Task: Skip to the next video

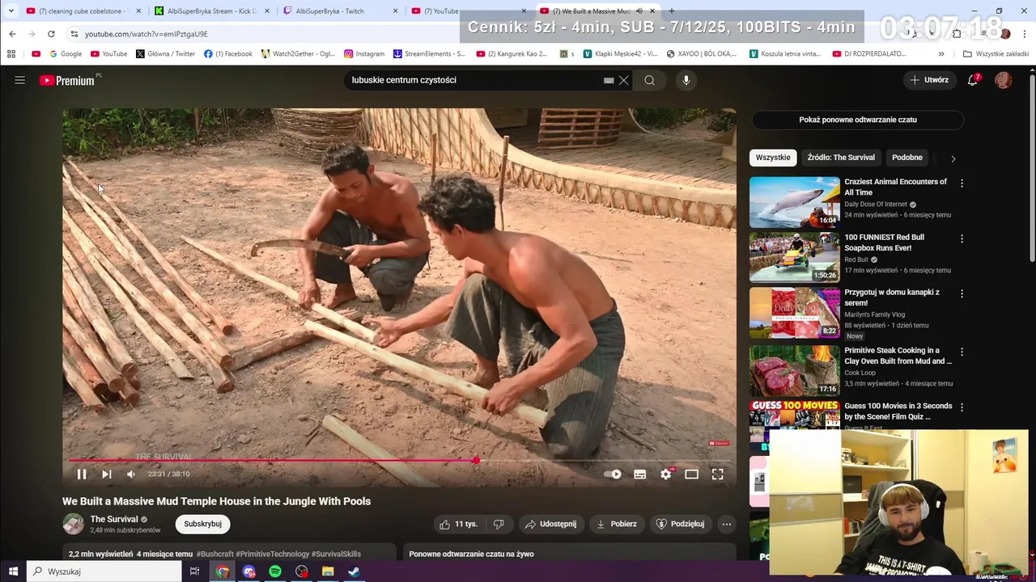Action: (106, 474)
